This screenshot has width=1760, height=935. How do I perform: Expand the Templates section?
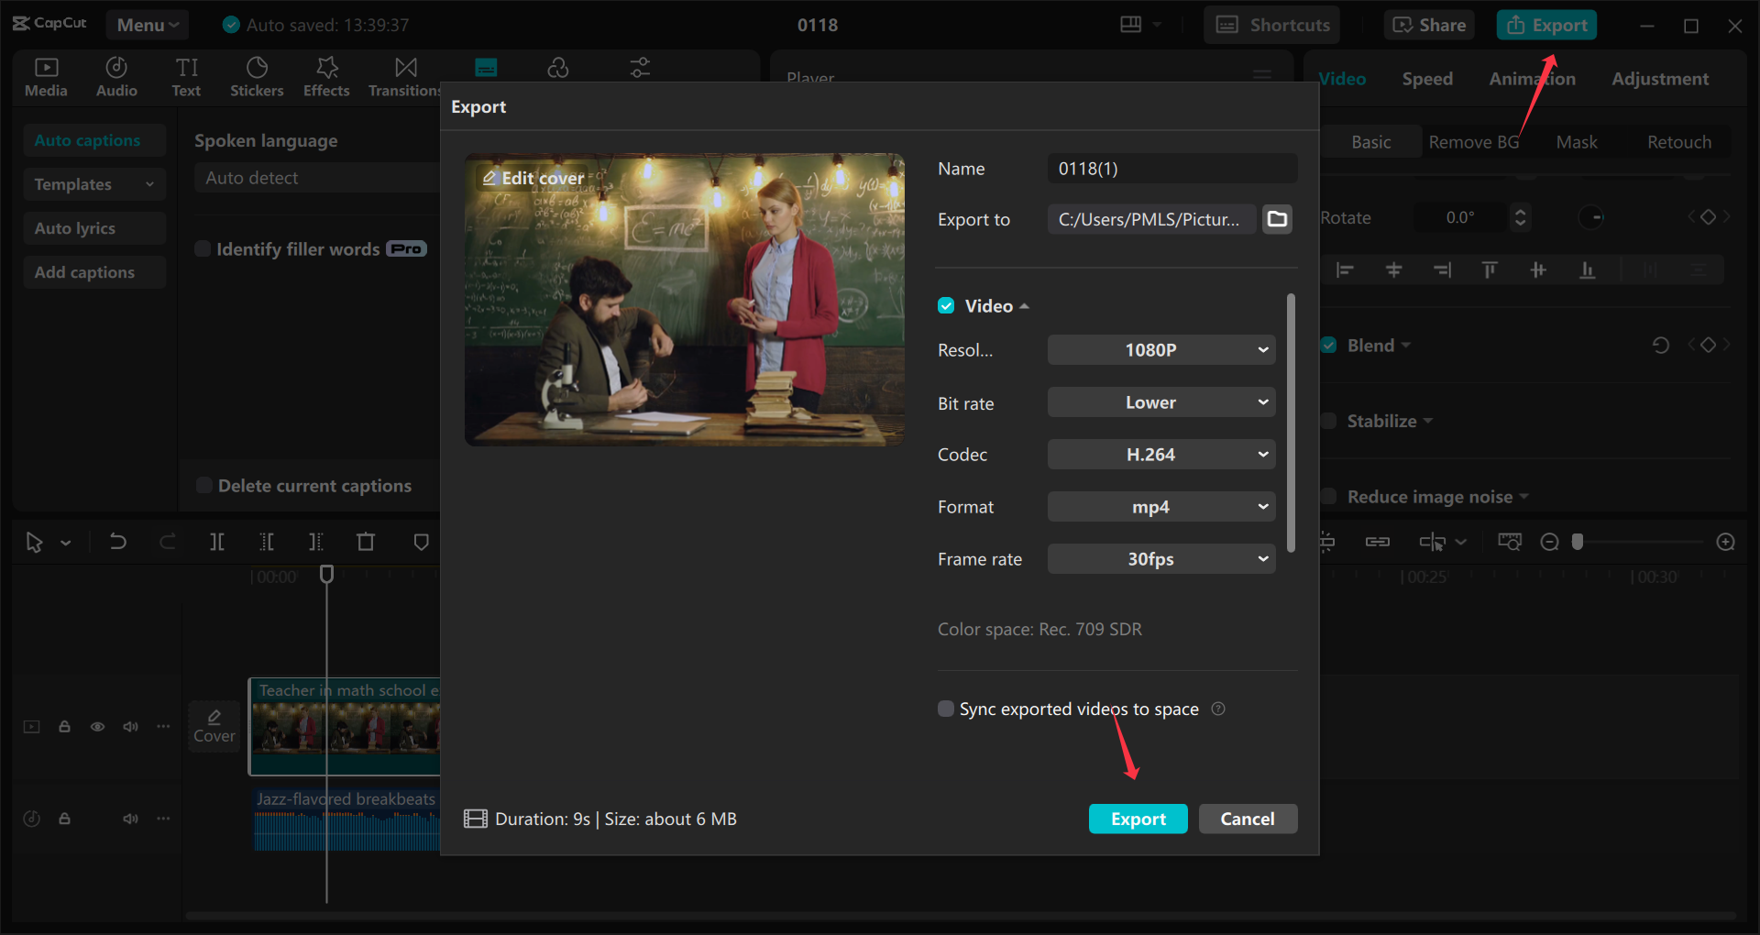pyautogui.click(x=93, y=183)
